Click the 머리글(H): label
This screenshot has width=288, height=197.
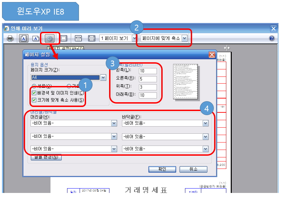click(x=40, y=117)
